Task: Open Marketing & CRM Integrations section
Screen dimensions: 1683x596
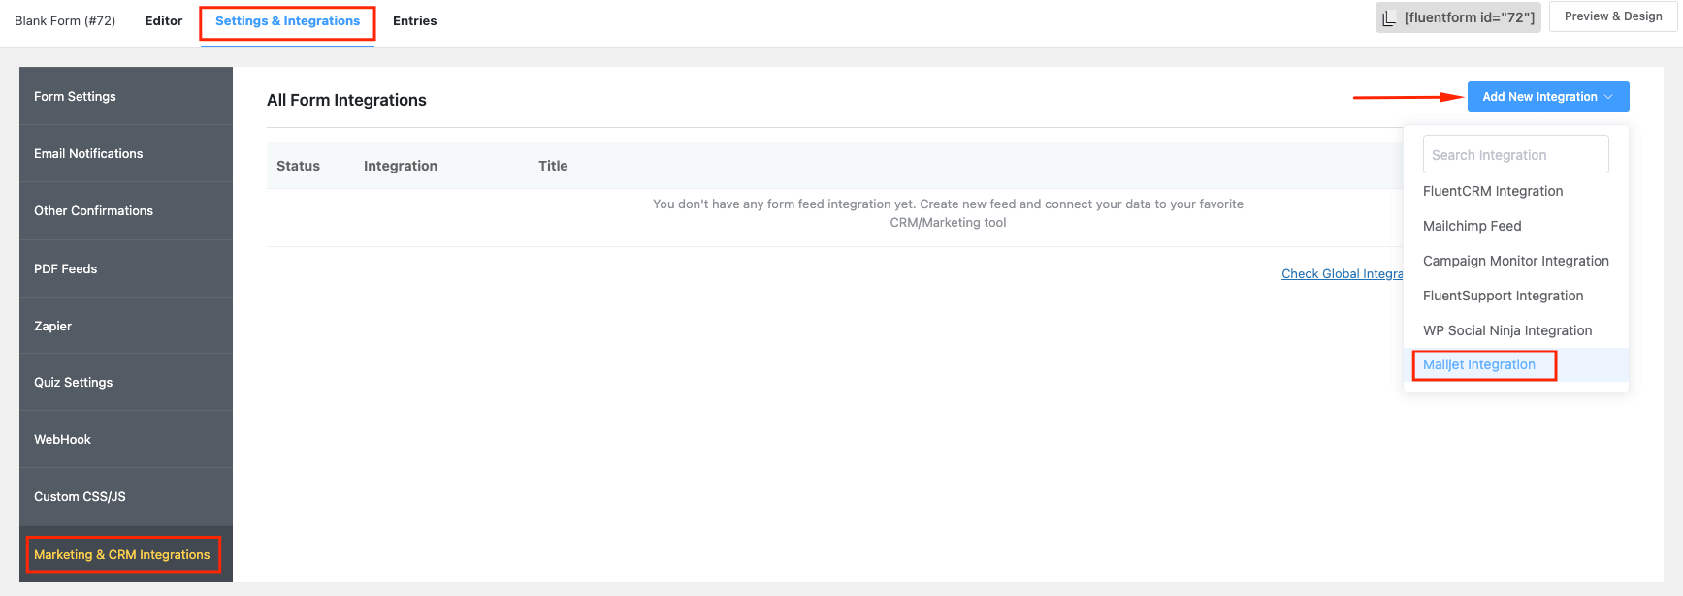Action: (x=122, y=555)
